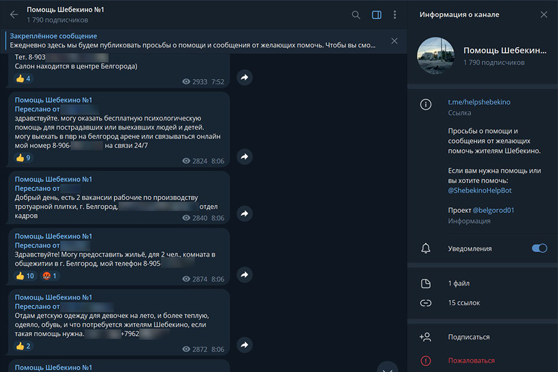Open search in the channel

tap(356, 14)
